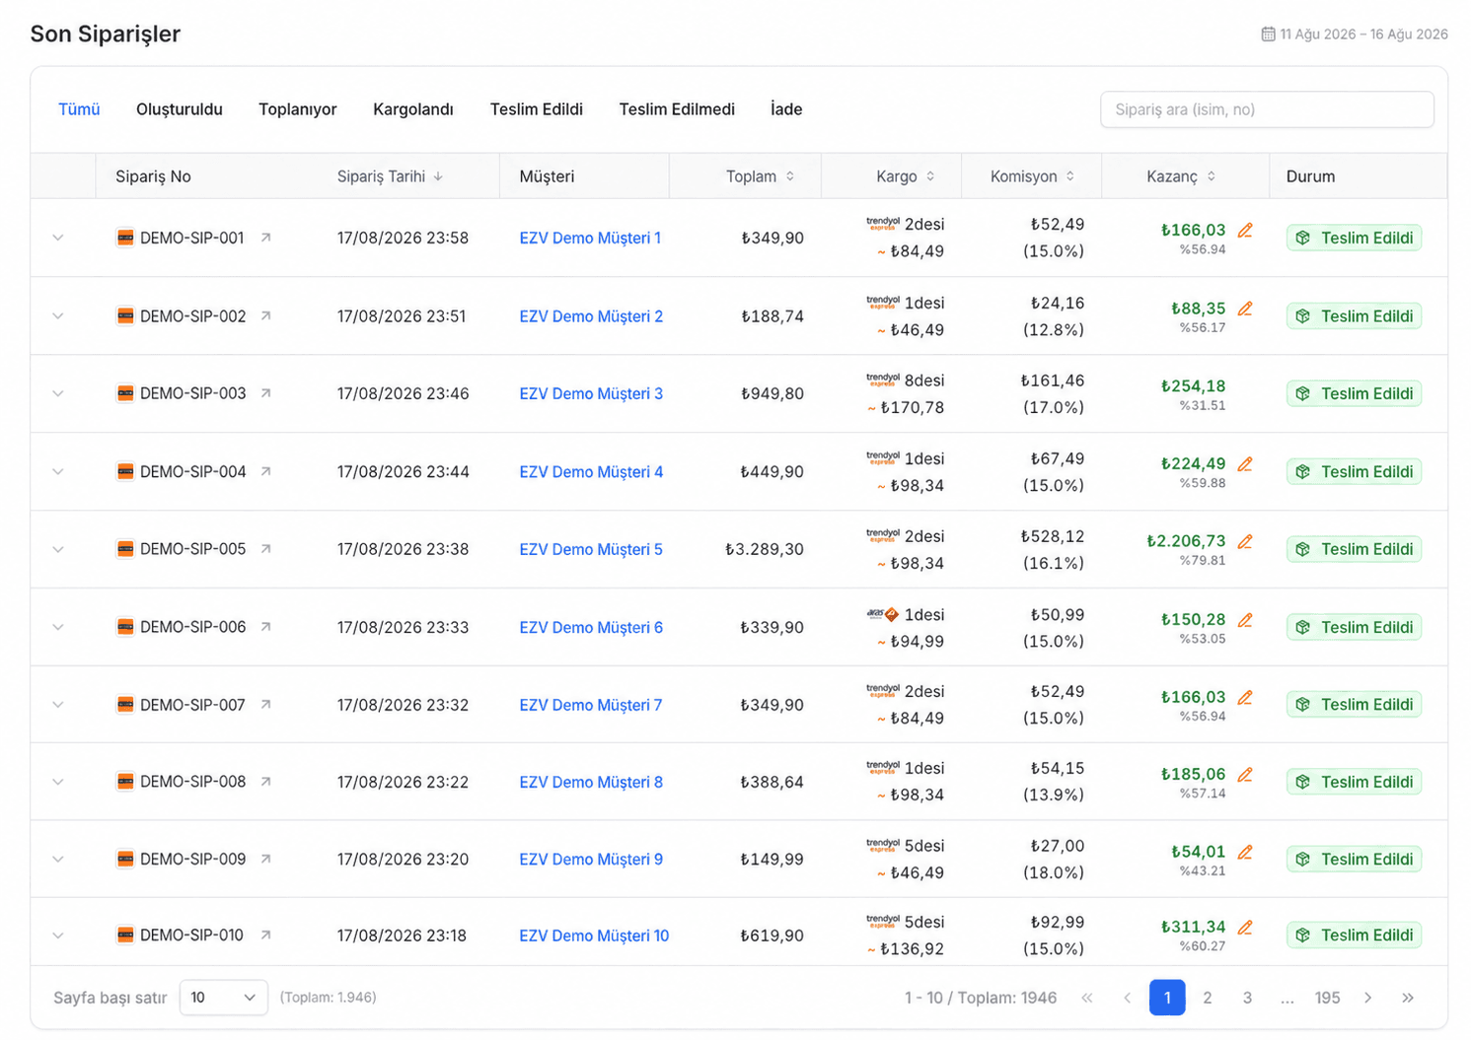
Task: Go to page 2
Action: coord(1208,998)
